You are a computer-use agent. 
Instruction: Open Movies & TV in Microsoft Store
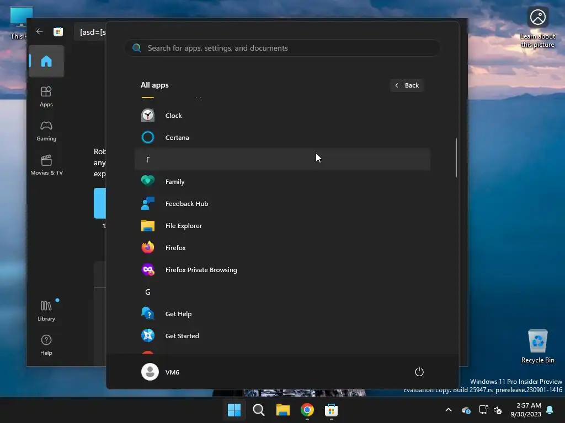[46, 165]
